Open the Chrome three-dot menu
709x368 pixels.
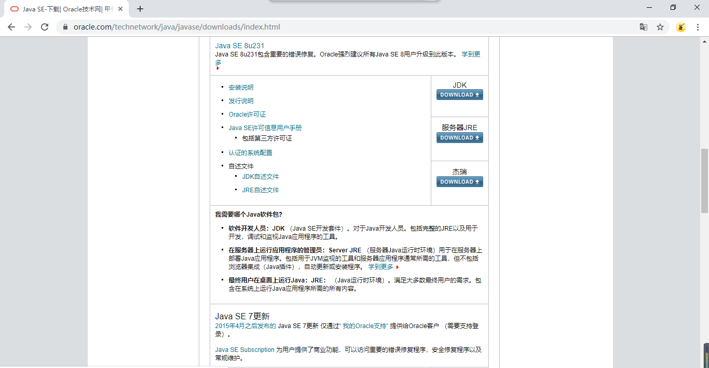698,27
